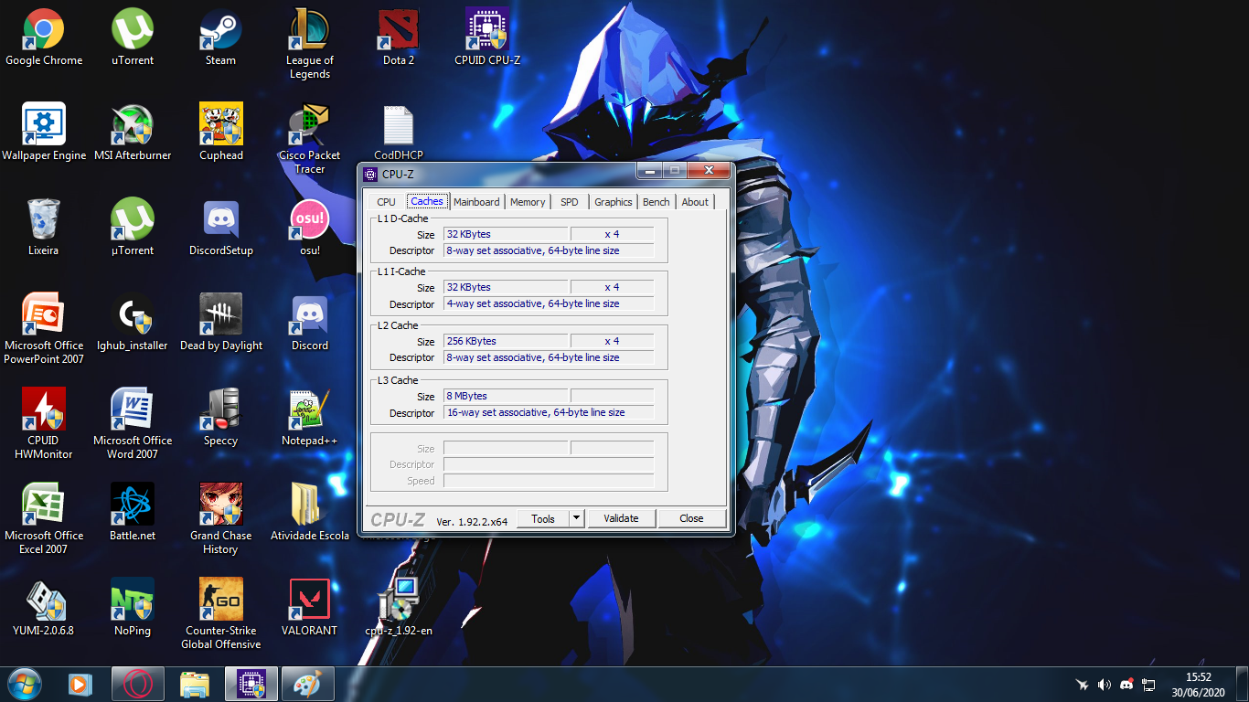Click L1 I-Cache descriptor 4-way text
This screenshot has height=702, width=1249.
click(x=533, y=303)
